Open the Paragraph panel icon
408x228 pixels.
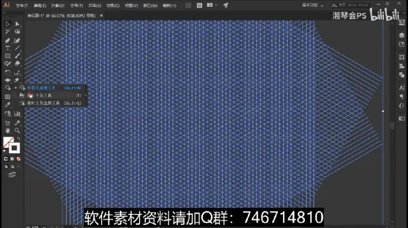[402, 97]
